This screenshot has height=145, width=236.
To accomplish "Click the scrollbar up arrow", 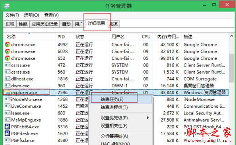I will point(232,36).
